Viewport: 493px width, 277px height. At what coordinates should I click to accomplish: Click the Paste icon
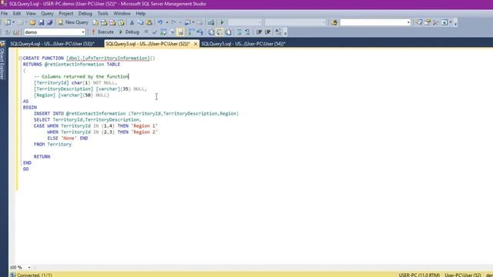pos(149,22)
